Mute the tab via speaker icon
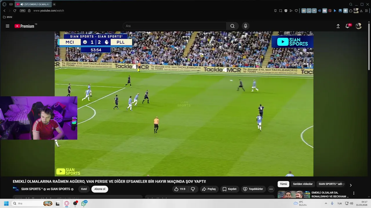This screenshot has width=371, height=208. pyautogui.click(x=22, y=4)
